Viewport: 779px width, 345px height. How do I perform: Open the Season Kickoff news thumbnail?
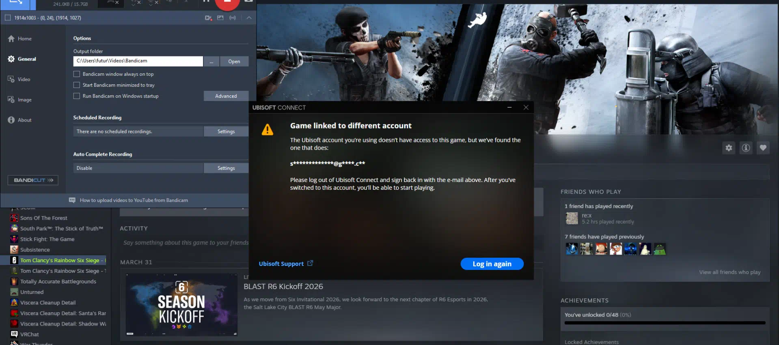pos(181,305)
